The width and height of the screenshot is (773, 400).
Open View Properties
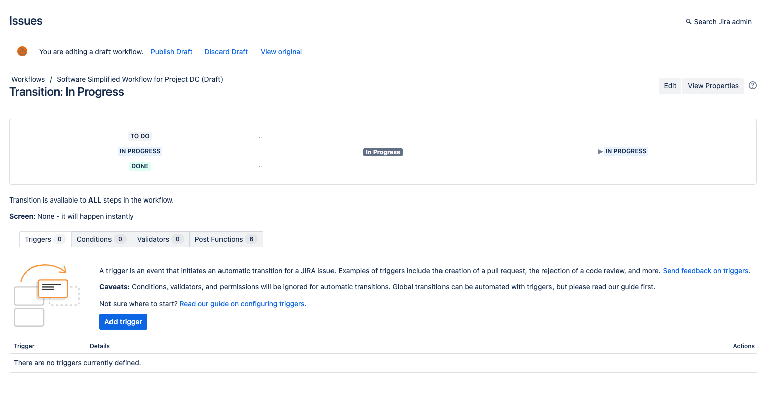coord(713,86)
